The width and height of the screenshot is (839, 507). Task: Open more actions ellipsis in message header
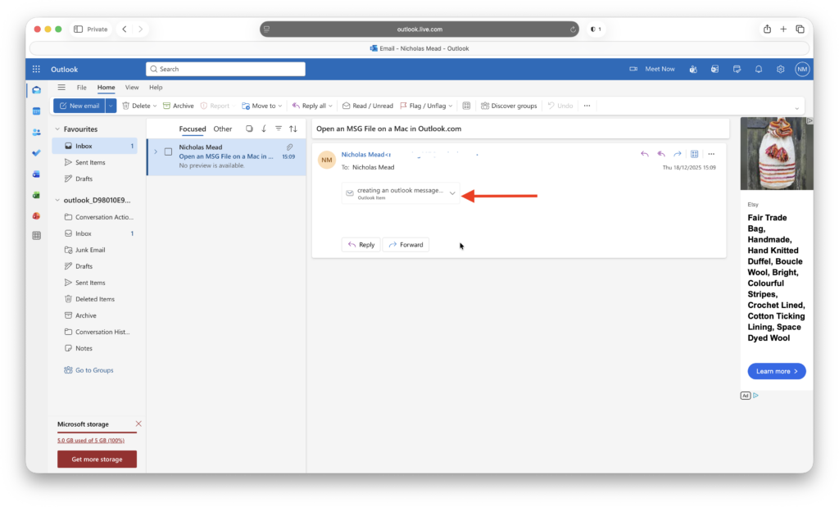711,153
